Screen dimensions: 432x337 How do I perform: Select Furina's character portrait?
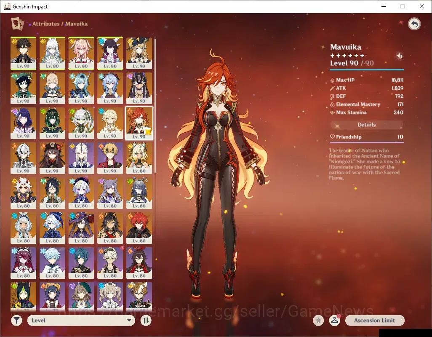52,228
